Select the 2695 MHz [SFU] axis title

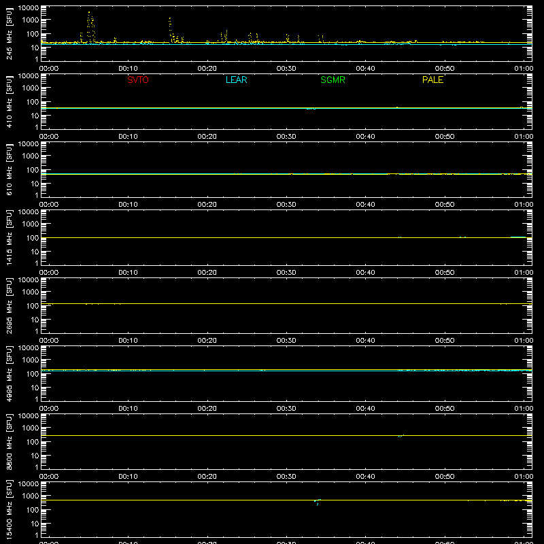(x=10, y=305)
